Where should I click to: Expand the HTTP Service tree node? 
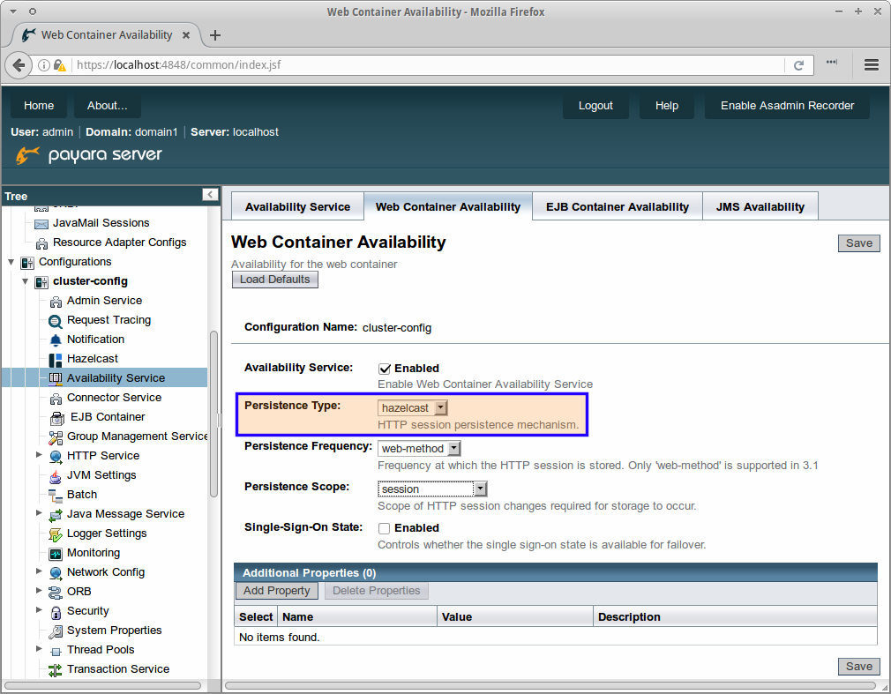39,456
